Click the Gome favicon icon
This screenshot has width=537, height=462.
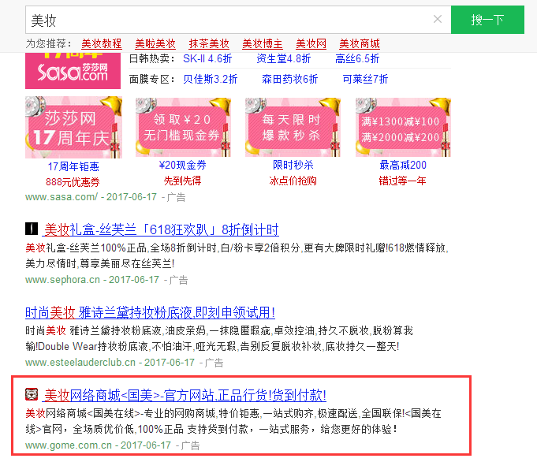[x=32, y=395]
